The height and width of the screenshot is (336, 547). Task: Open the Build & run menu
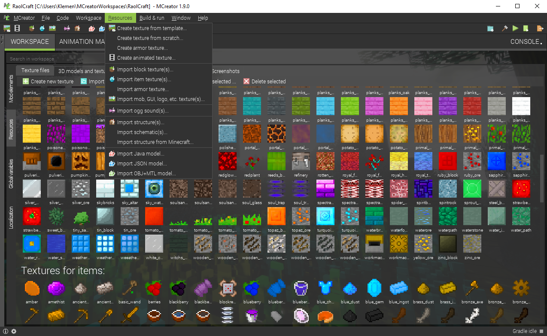coord(152,18)
